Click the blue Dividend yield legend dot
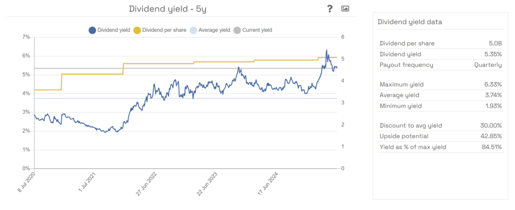515x210 pixels. (92, 30)
